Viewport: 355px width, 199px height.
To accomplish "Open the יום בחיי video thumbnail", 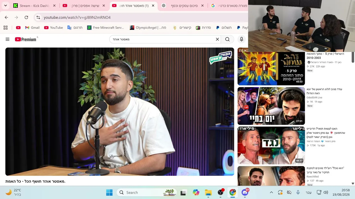I will point(271,106).
